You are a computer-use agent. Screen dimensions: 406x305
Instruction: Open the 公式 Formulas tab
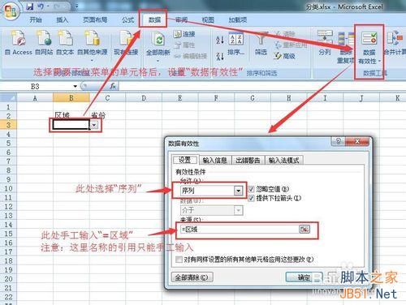[x=127, y=19]
